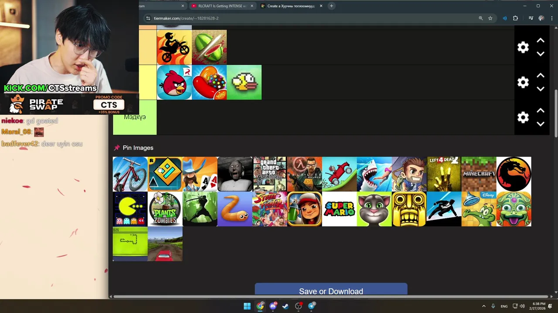Open the Windows Start menu

247,306
